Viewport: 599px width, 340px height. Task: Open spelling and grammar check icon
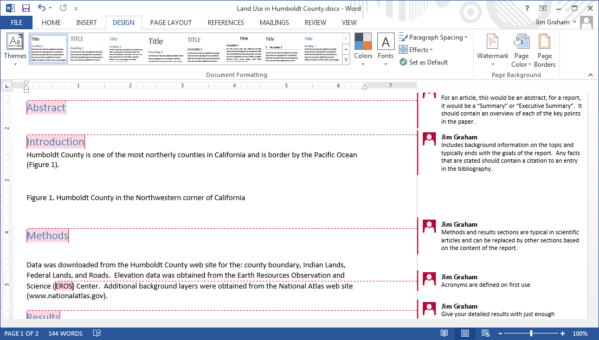pos(97,333)
